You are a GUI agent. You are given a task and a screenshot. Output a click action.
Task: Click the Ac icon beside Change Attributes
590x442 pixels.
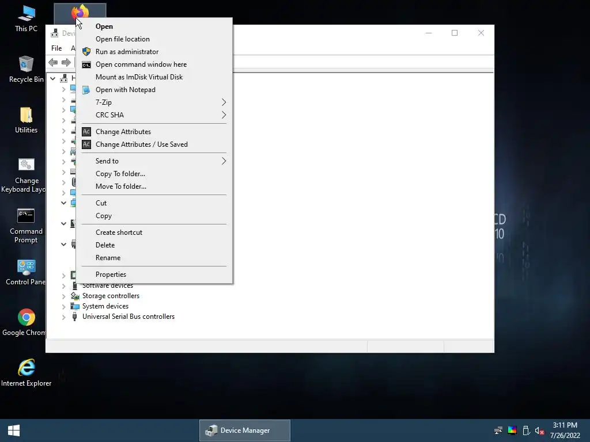(86, 132)
